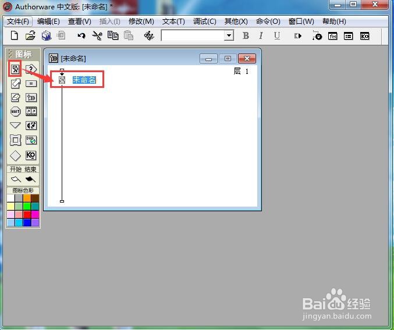Open the Functions window icon
Screen dimensions: 394x330
333,36
